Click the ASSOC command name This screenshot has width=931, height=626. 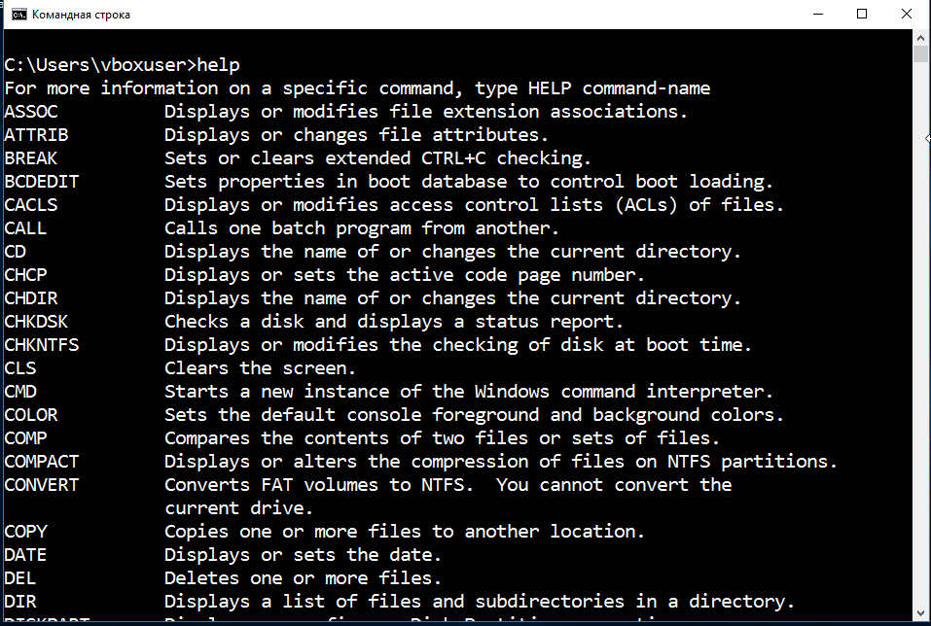31,112
